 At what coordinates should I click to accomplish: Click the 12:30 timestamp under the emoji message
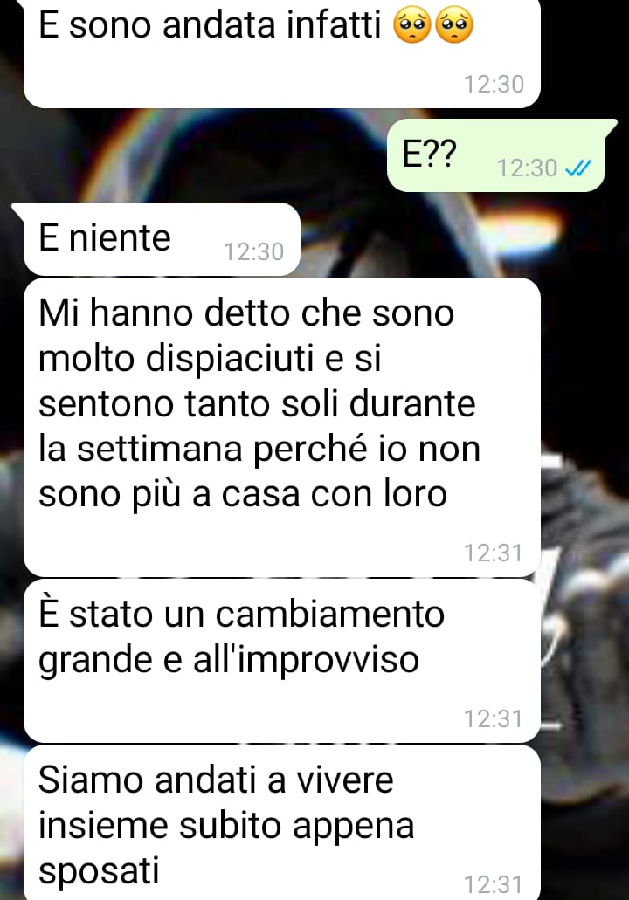[x=494, y=85]
